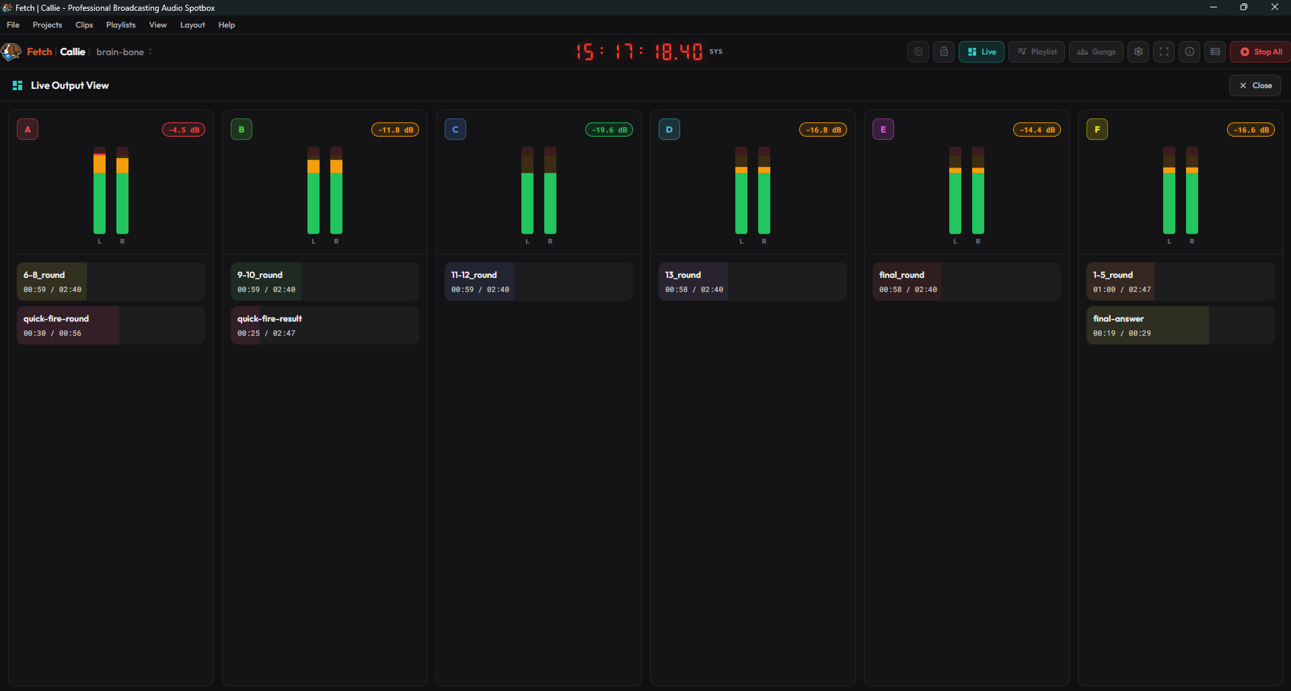
Task: Select output E badge
Action: [x=883, y=129]
